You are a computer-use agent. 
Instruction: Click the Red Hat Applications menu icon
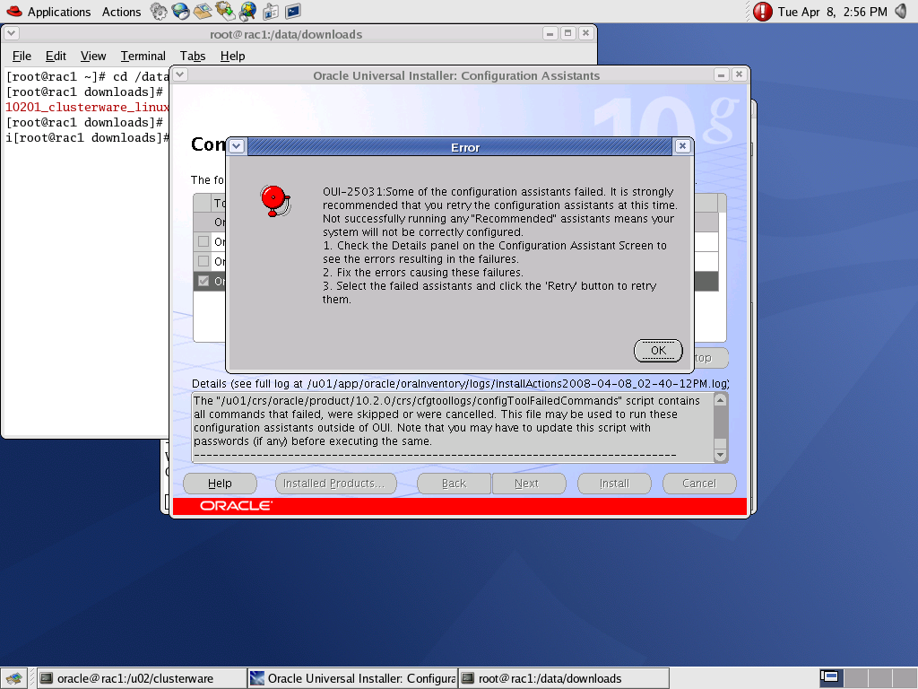click(x=13, y=12)
